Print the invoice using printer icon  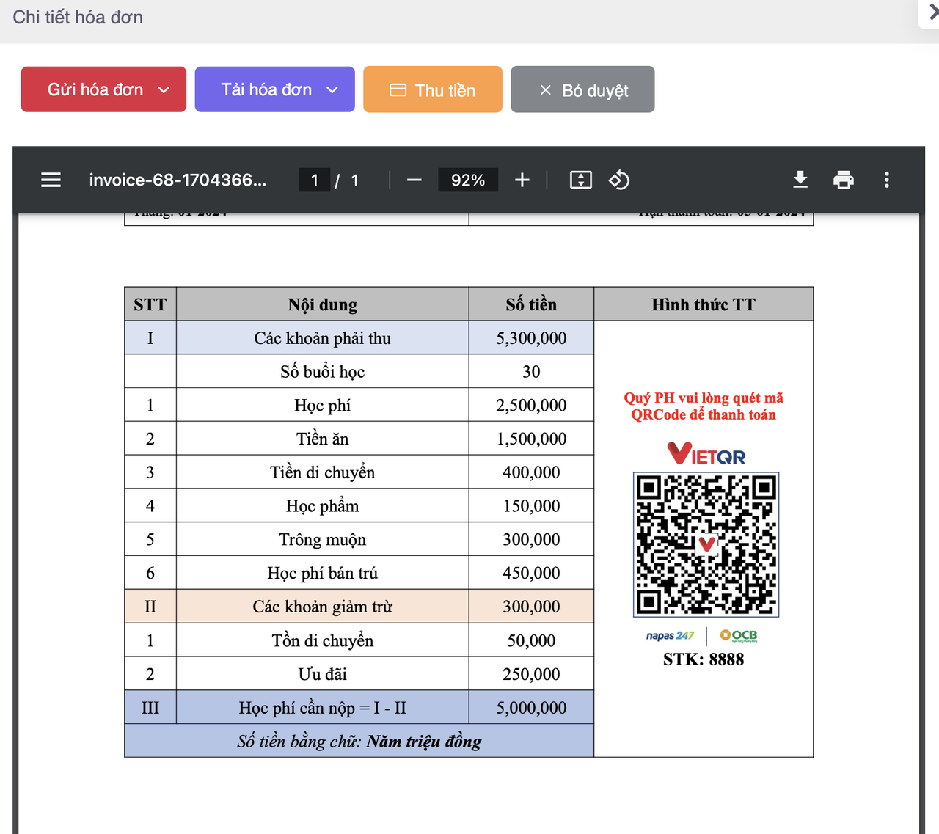(844, 180)
